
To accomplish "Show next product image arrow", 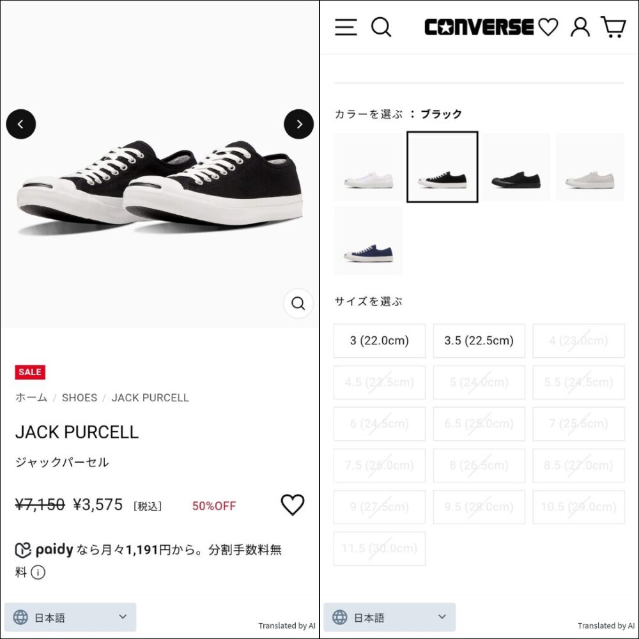I will [x=298, y=125].
